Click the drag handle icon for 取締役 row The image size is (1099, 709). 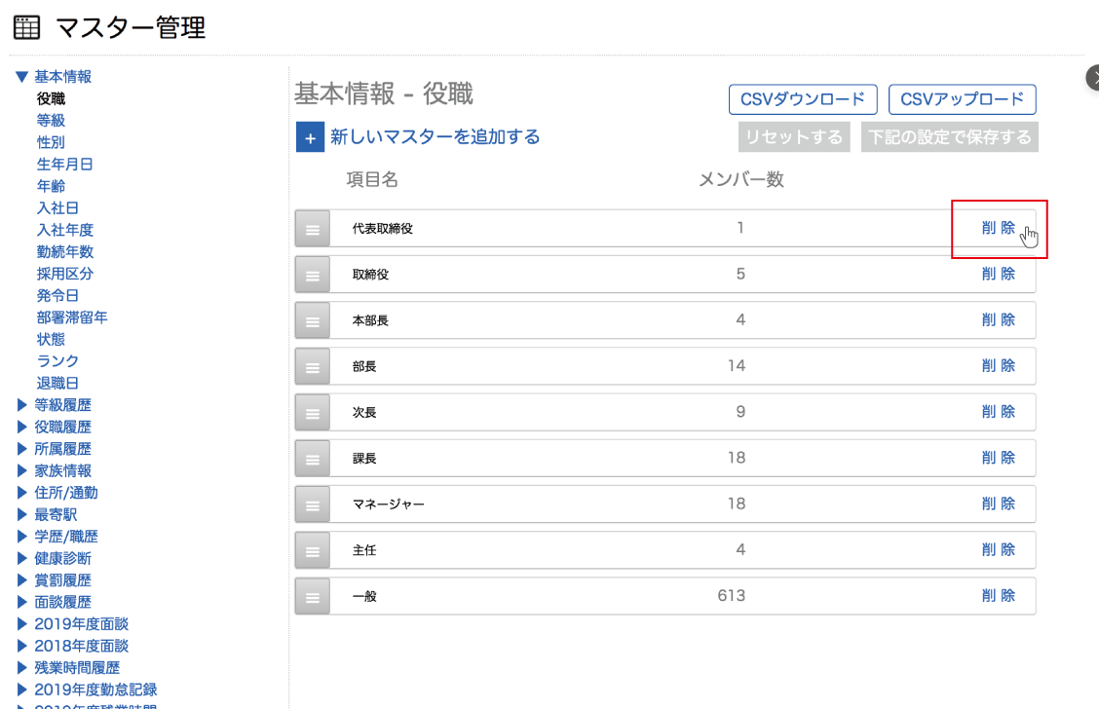(312, 275)
